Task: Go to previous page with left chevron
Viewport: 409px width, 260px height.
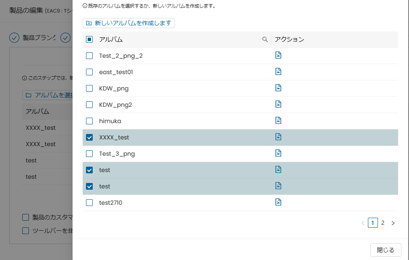Action: [363, 223]
